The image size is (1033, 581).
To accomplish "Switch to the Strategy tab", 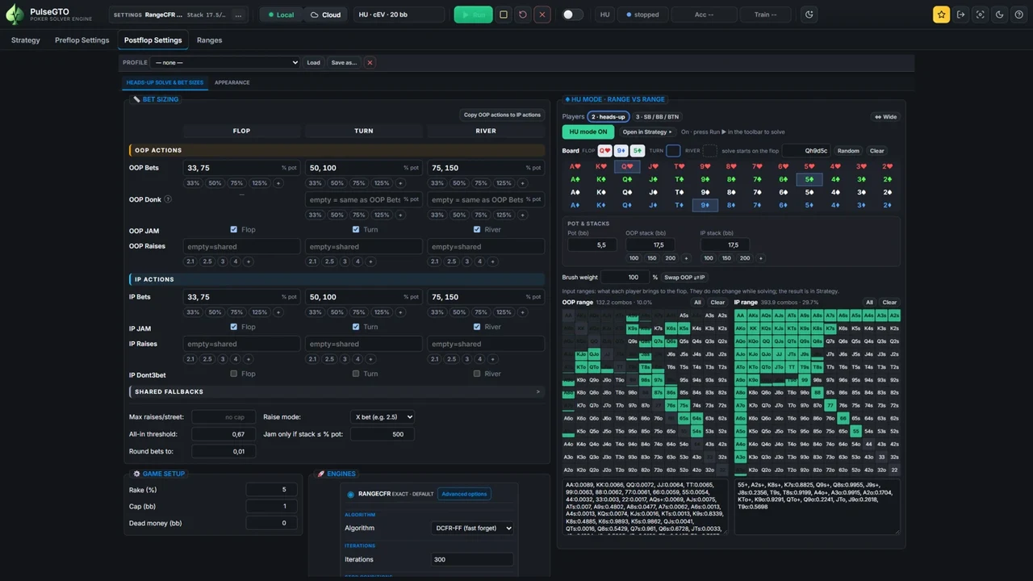I will [x=26, y=40].
